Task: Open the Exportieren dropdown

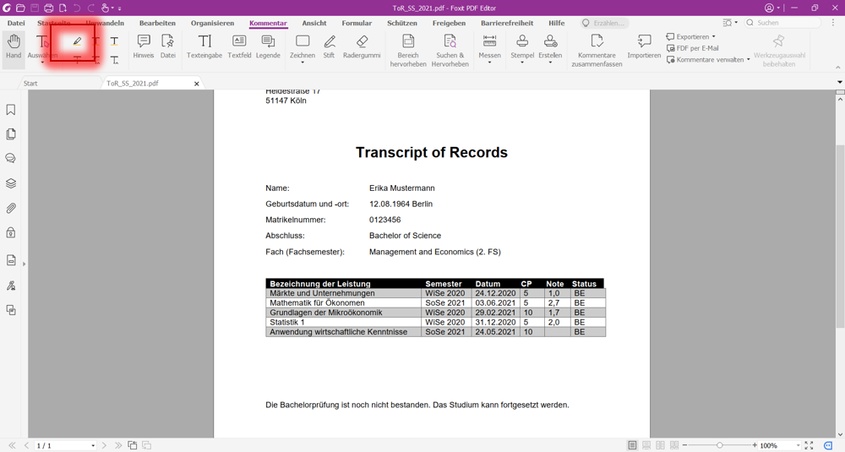Action: (x=713, y=36)
